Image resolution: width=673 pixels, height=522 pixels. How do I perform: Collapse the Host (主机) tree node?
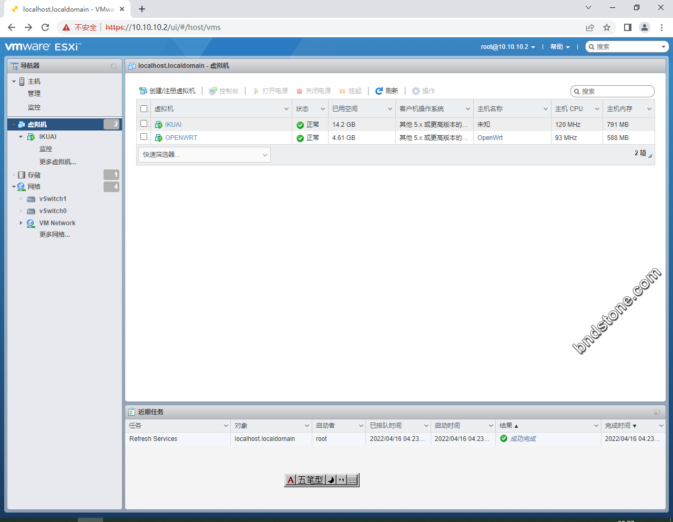[x=14, y=82]
